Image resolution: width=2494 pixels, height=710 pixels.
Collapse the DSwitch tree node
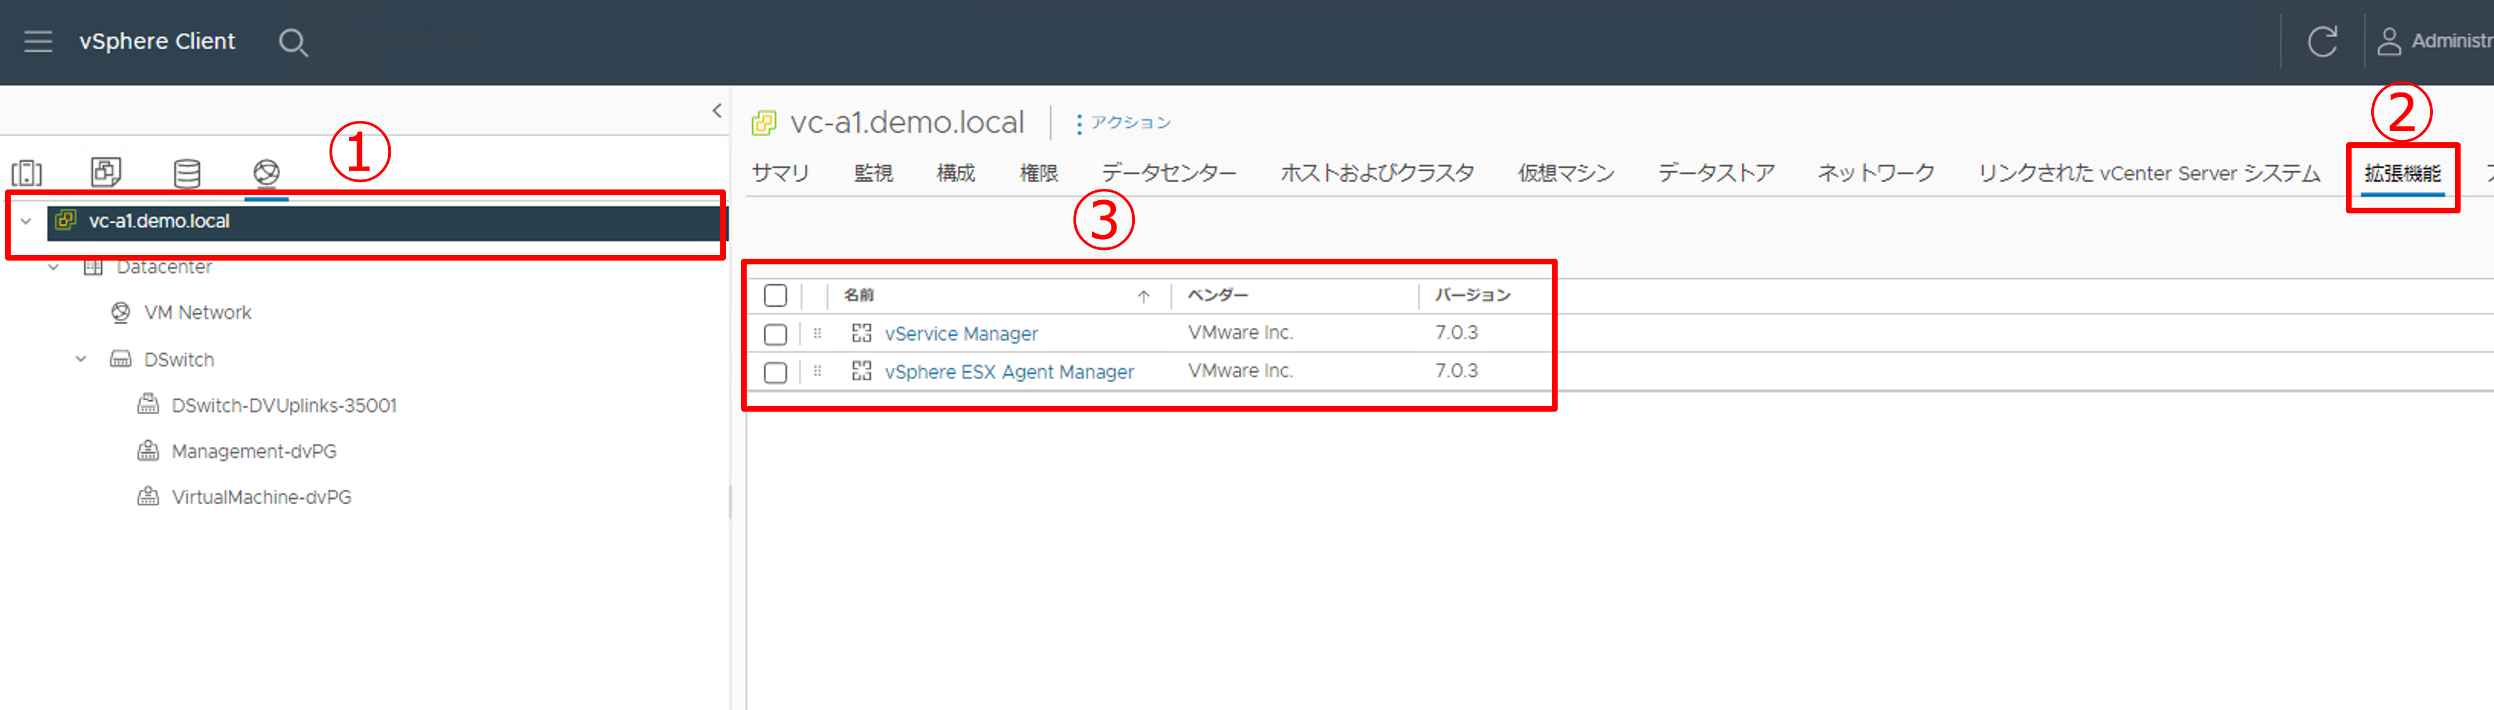(81, 360)
